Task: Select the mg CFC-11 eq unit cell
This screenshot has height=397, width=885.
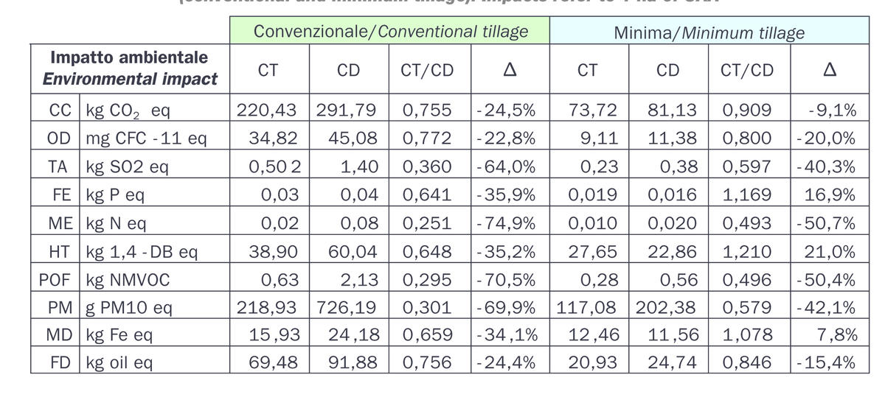Action: coord(145,139)
